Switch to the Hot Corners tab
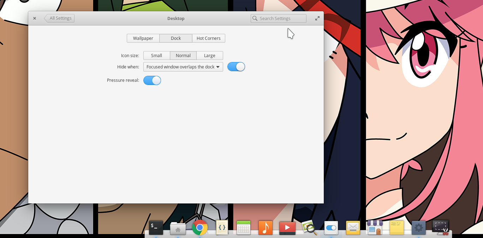 (208, 38)
